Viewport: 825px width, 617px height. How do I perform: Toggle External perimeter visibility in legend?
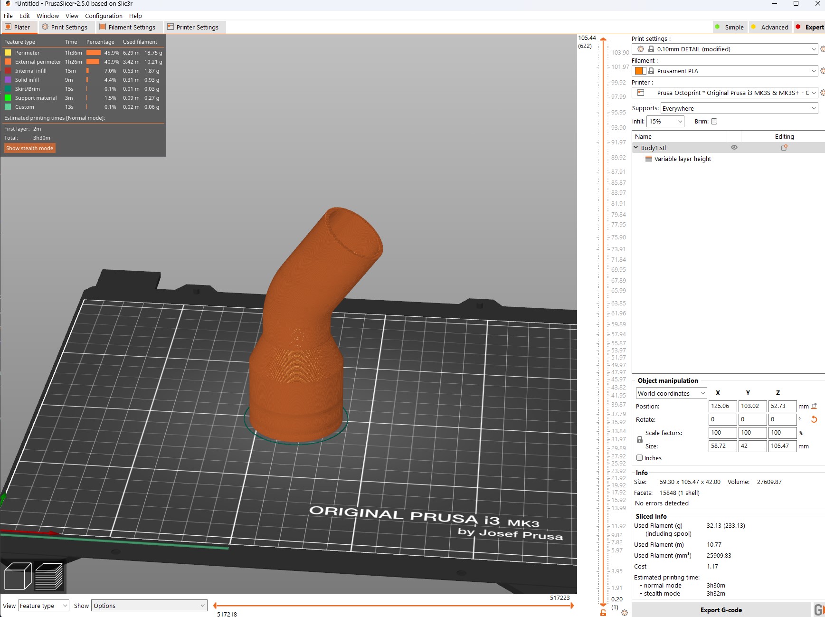83,62
